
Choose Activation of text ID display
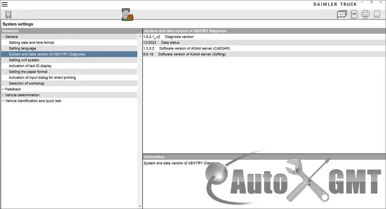tap(30, 66)
